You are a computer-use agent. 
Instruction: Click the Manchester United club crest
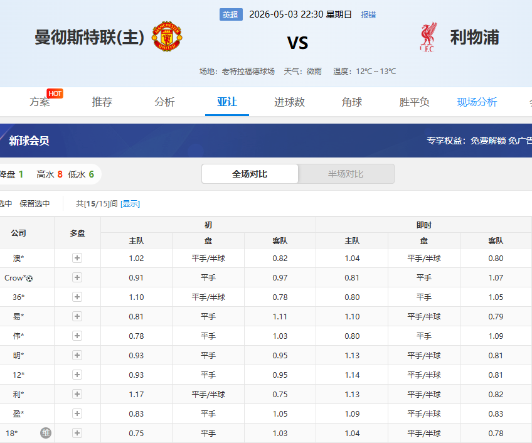point(167,36)
